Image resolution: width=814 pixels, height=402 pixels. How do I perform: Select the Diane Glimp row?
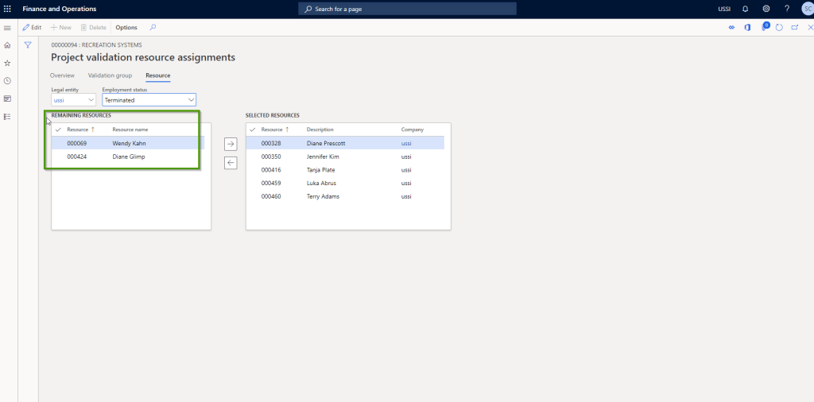tap(128, 157)
